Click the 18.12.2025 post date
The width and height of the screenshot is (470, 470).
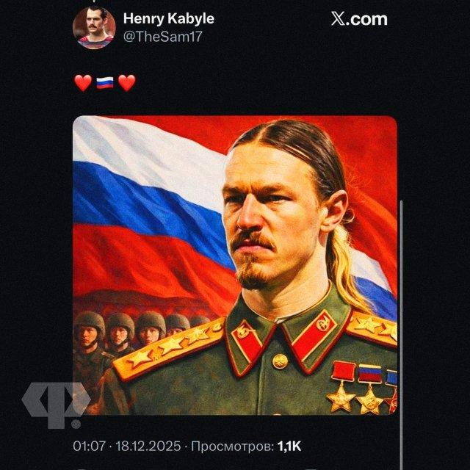(x=148, y=446)
